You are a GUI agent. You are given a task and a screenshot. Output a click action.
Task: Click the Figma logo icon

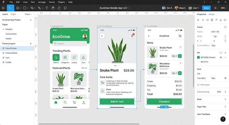tap(3, 2)
